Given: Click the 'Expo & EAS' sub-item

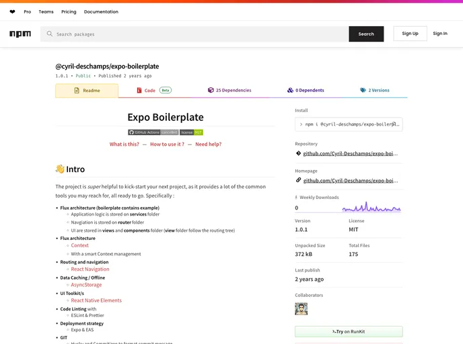Looking at the screenshot, I should coord(82,330).
